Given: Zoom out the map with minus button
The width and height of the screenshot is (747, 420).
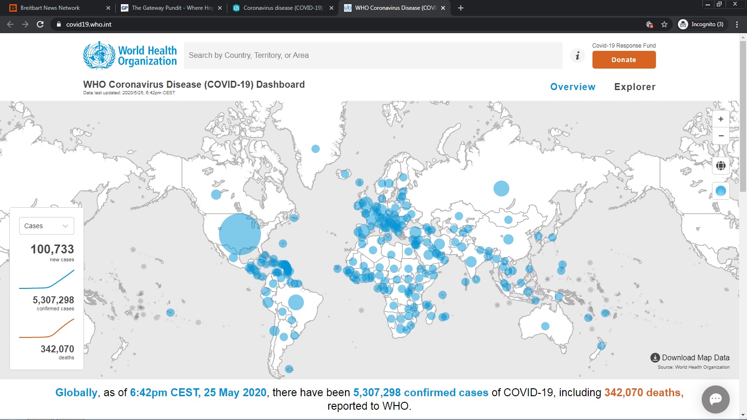Looking at the screenshot, I should [721, 136].
